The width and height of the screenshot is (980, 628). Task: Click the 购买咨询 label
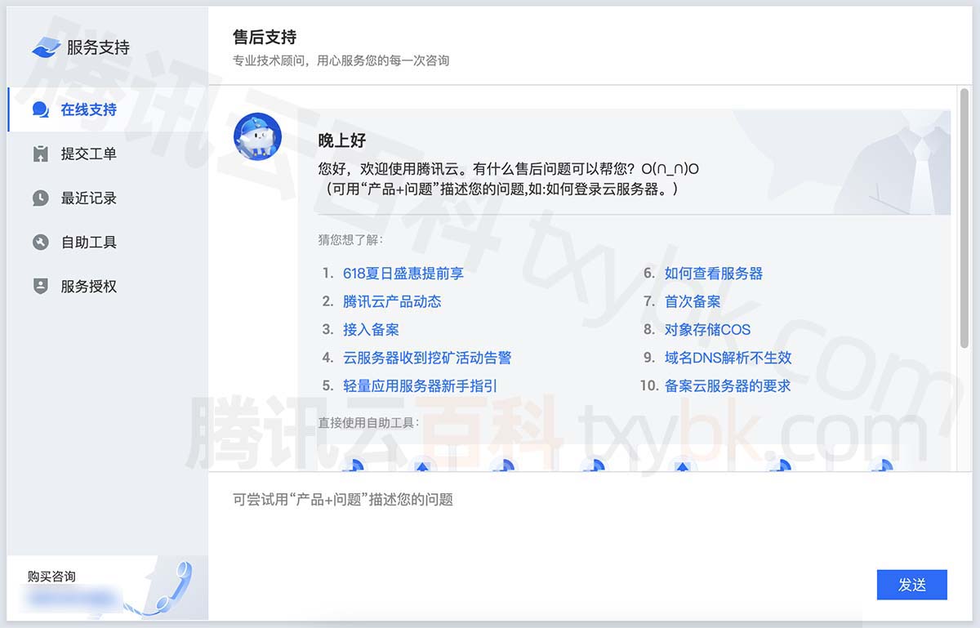(x=51, y=577)
